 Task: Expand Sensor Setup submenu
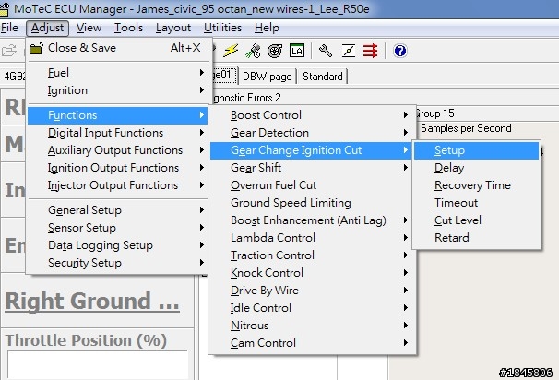point(117,228)
